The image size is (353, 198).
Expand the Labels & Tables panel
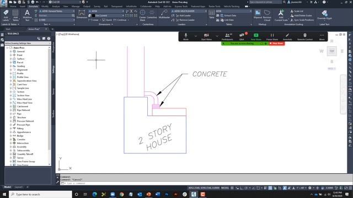click(x=10, y=24)
